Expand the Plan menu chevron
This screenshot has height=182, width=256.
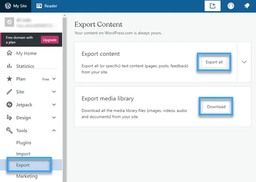point(54,79)
